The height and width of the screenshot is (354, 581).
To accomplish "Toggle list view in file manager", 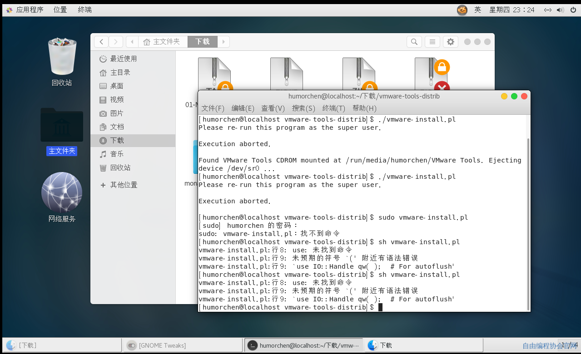I will click(432, 42).
